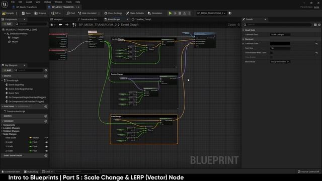Compile the blueprint
The height and width of the screenshot is (181, 322).
pyautogui.click(x=8, y=13)
